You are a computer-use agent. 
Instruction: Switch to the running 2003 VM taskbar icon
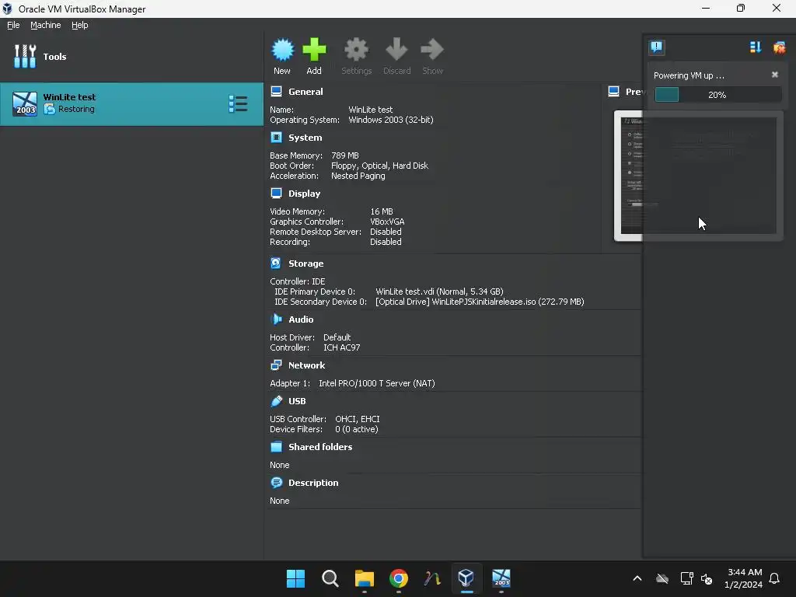501,578
